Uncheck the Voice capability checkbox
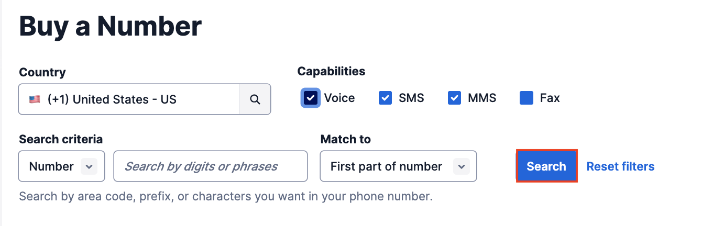Screen dimensions: 702x226 click(x=311, y=98)
